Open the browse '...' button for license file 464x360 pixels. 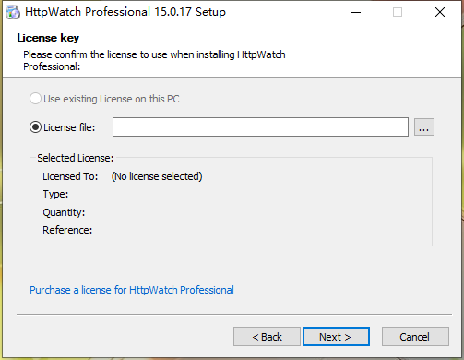coord(424,126)
